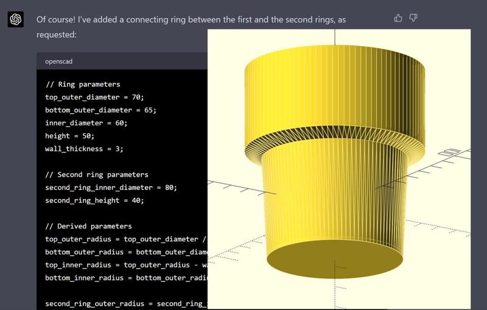Click the thumbs up feedback icon
The width and height of the screenshot is (487, 310).
point(398,18)
